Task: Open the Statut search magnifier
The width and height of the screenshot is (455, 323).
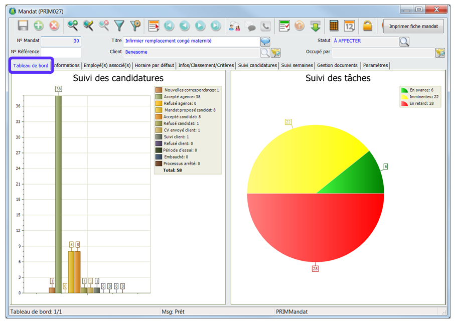Action: pos(404,42)
